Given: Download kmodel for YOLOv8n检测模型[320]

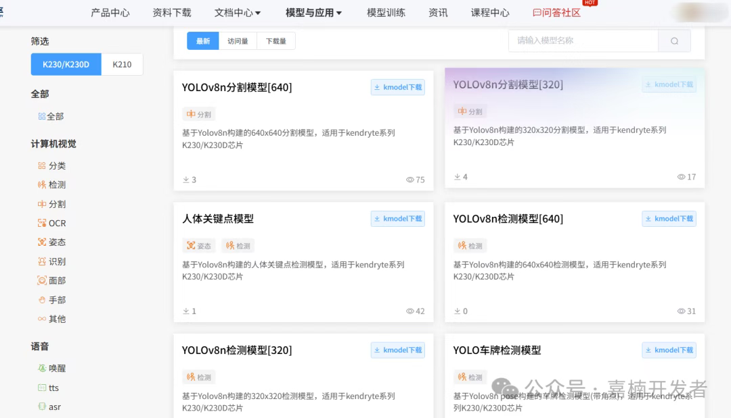Looking at the screenshot, I should click(x=398, y=350).
